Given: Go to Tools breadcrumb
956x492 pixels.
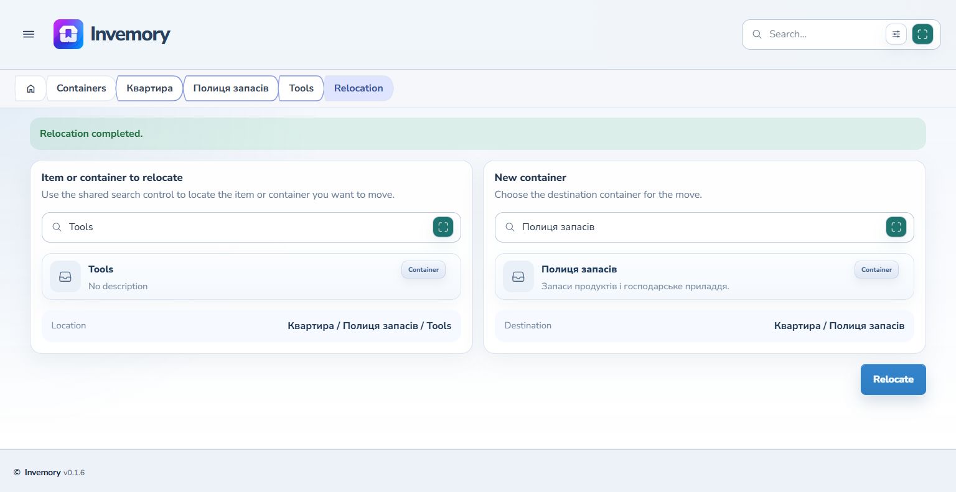Looking at the screenshot, I should (x=301, y=88).
